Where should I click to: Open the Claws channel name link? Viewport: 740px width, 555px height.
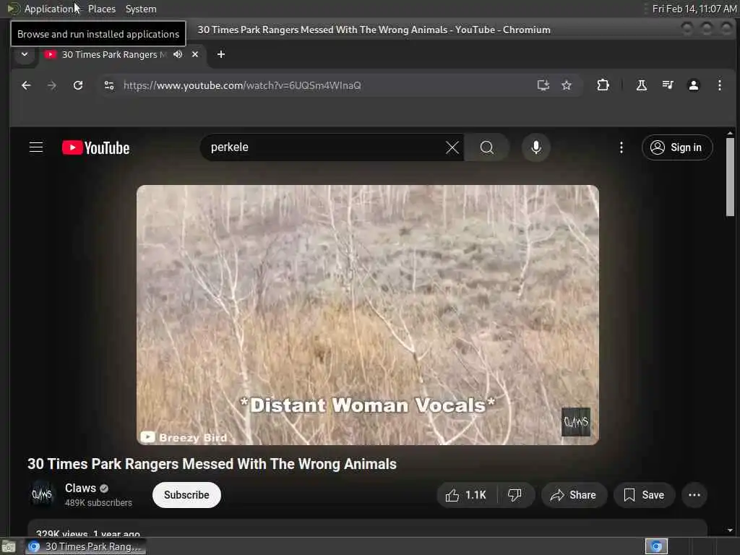(80, 488)
